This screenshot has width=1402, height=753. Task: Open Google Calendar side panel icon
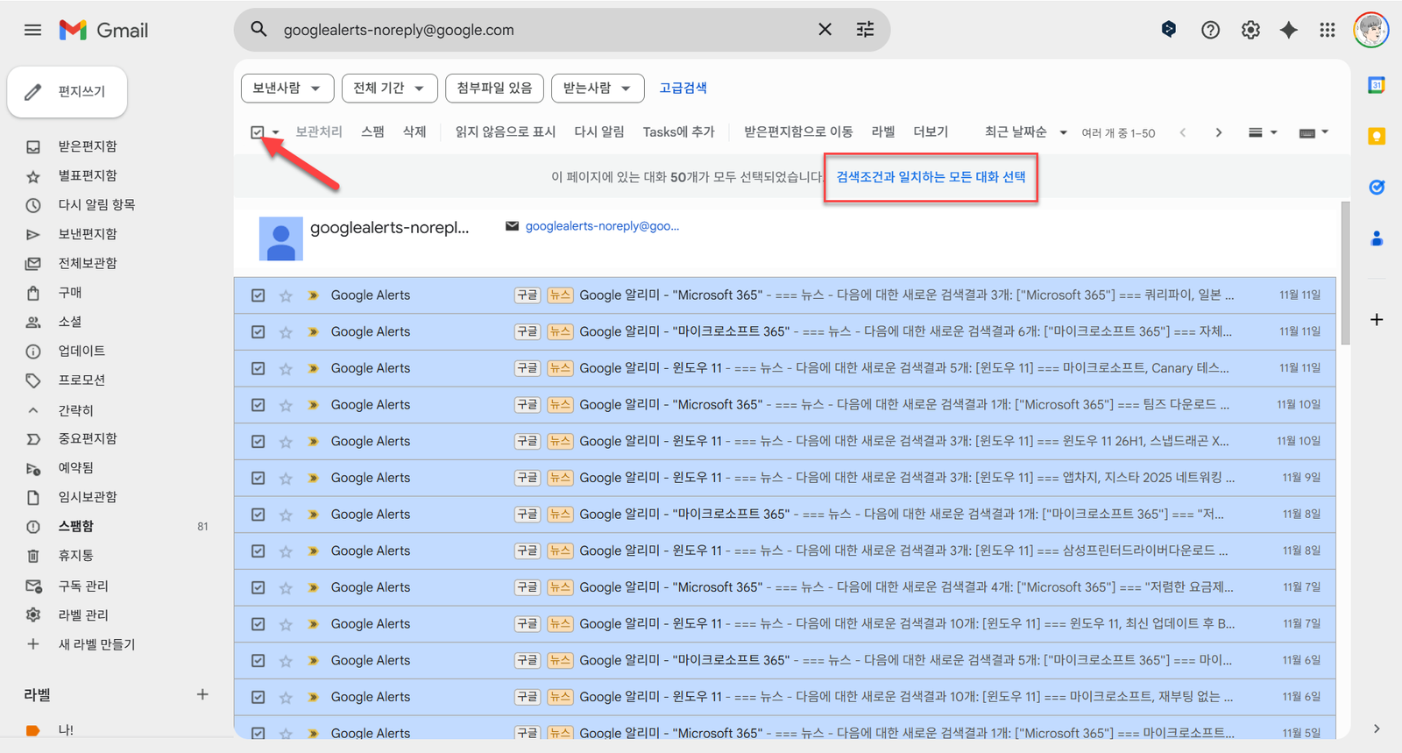point(1377,85)
